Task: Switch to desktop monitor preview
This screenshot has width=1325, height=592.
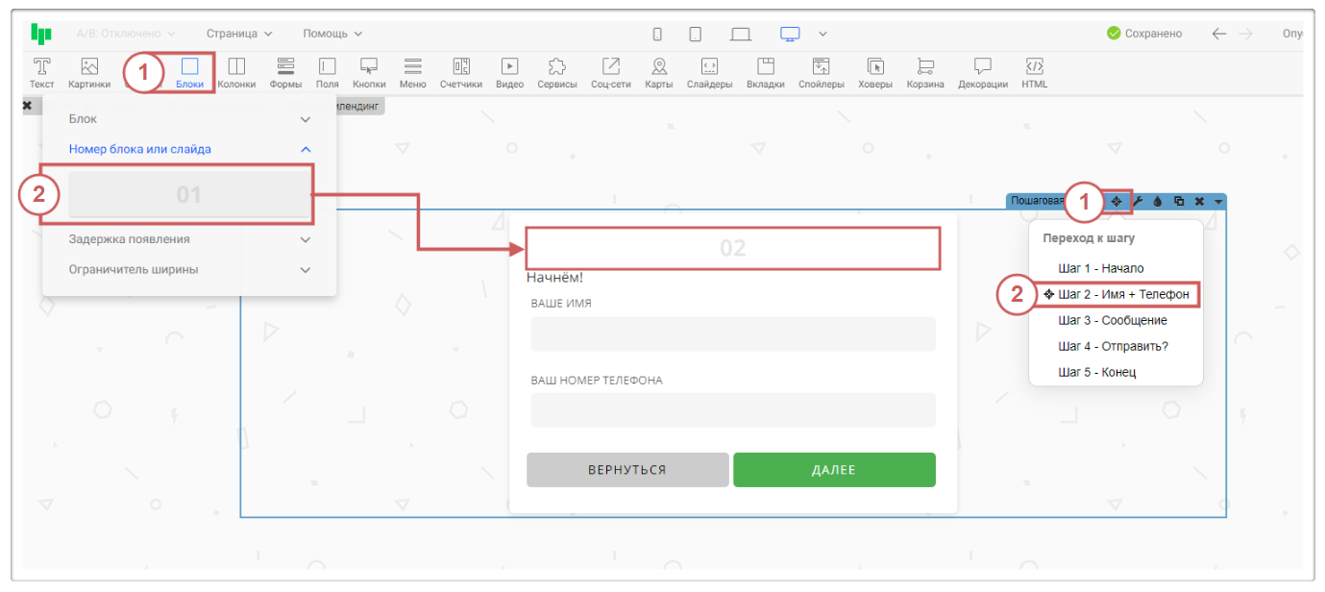Action: pos(790,34)
